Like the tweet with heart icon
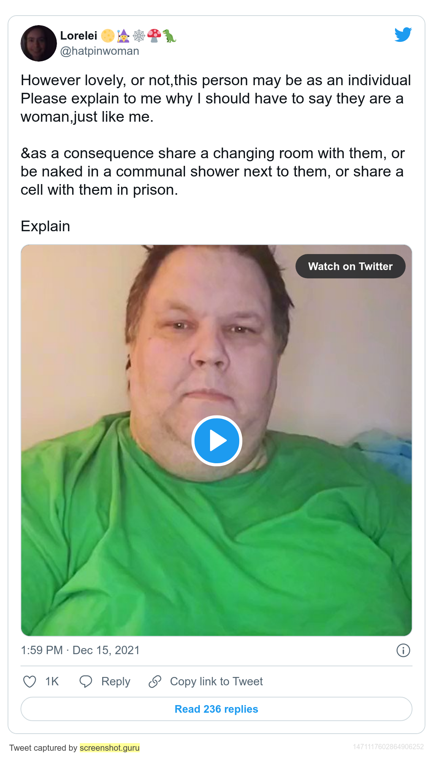 (x=30, y=682)
